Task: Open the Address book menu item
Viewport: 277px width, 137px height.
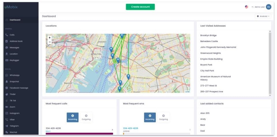Action: point(21,41)
